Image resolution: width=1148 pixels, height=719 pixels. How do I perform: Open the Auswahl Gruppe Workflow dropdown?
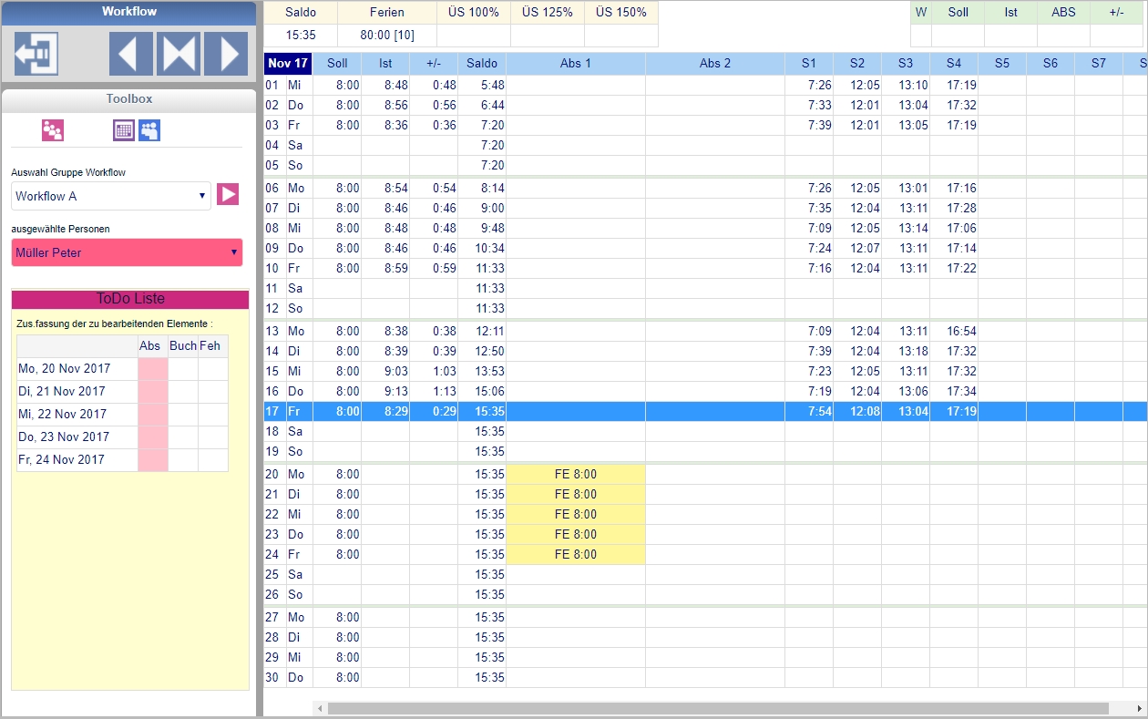coord(111,196)
